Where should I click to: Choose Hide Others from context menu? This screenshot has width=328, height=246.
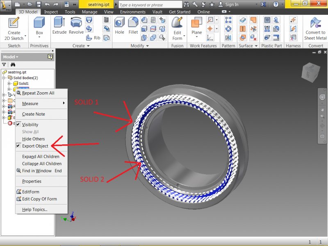click(33, 139)
